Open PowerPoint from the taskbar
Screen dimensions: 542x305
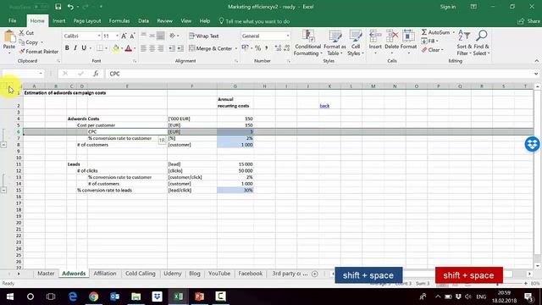pyautogui.click(x=200, y=297)
